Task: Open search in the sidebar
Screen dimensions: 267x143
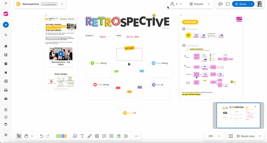Action: [6, 35]
